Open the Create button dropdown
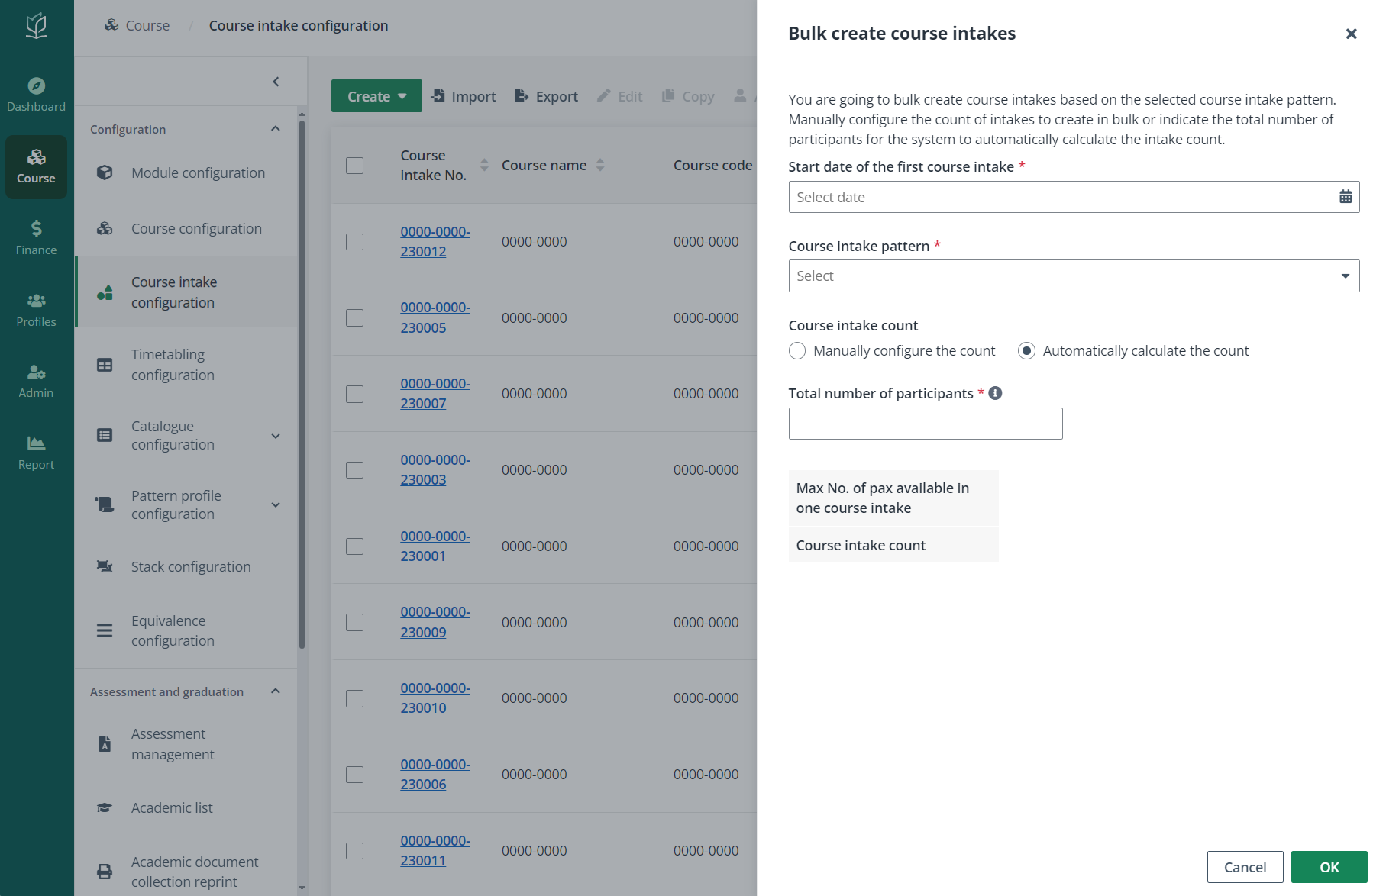 [376, 96]
